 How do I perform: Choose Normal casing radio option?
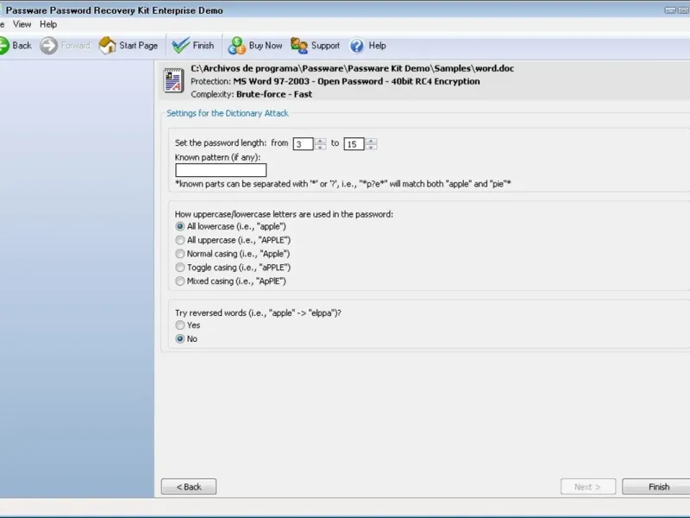(180, 254)
